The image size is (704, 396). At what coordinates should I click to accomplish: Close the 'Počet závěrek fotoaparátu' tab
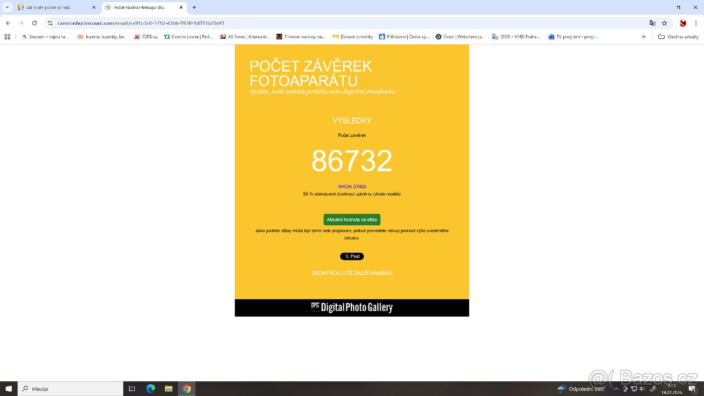pyautogui.click(x=181, y=8)
